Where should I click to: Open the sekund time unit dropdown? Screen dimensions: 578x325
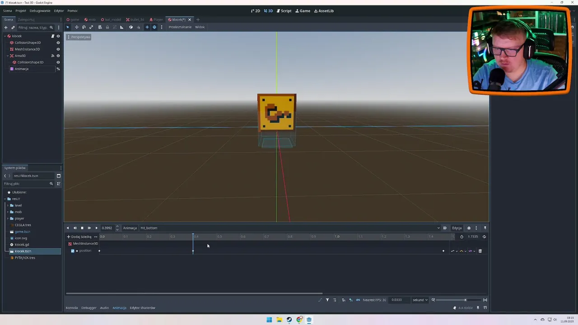point(420,300)
